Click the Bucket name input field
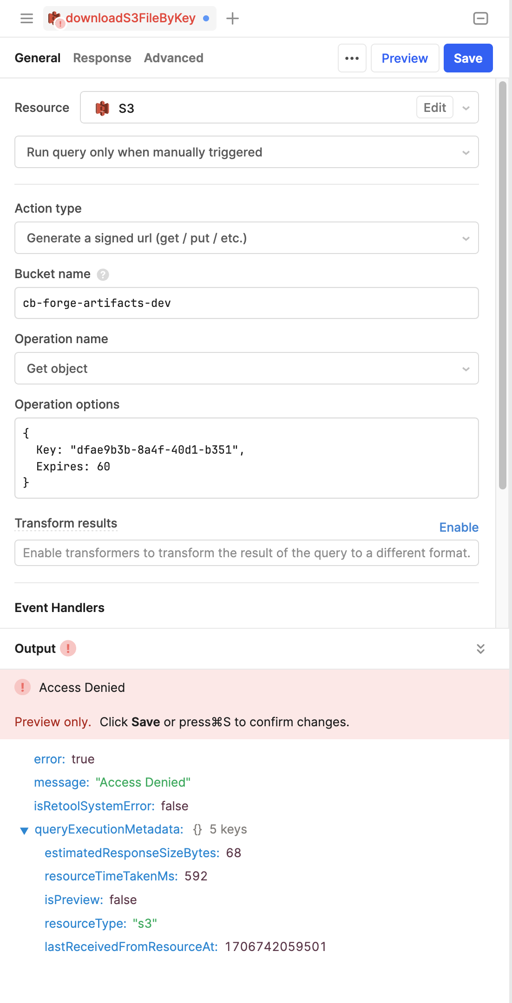Screen dimensions: 512x1003 click(246, 303)
